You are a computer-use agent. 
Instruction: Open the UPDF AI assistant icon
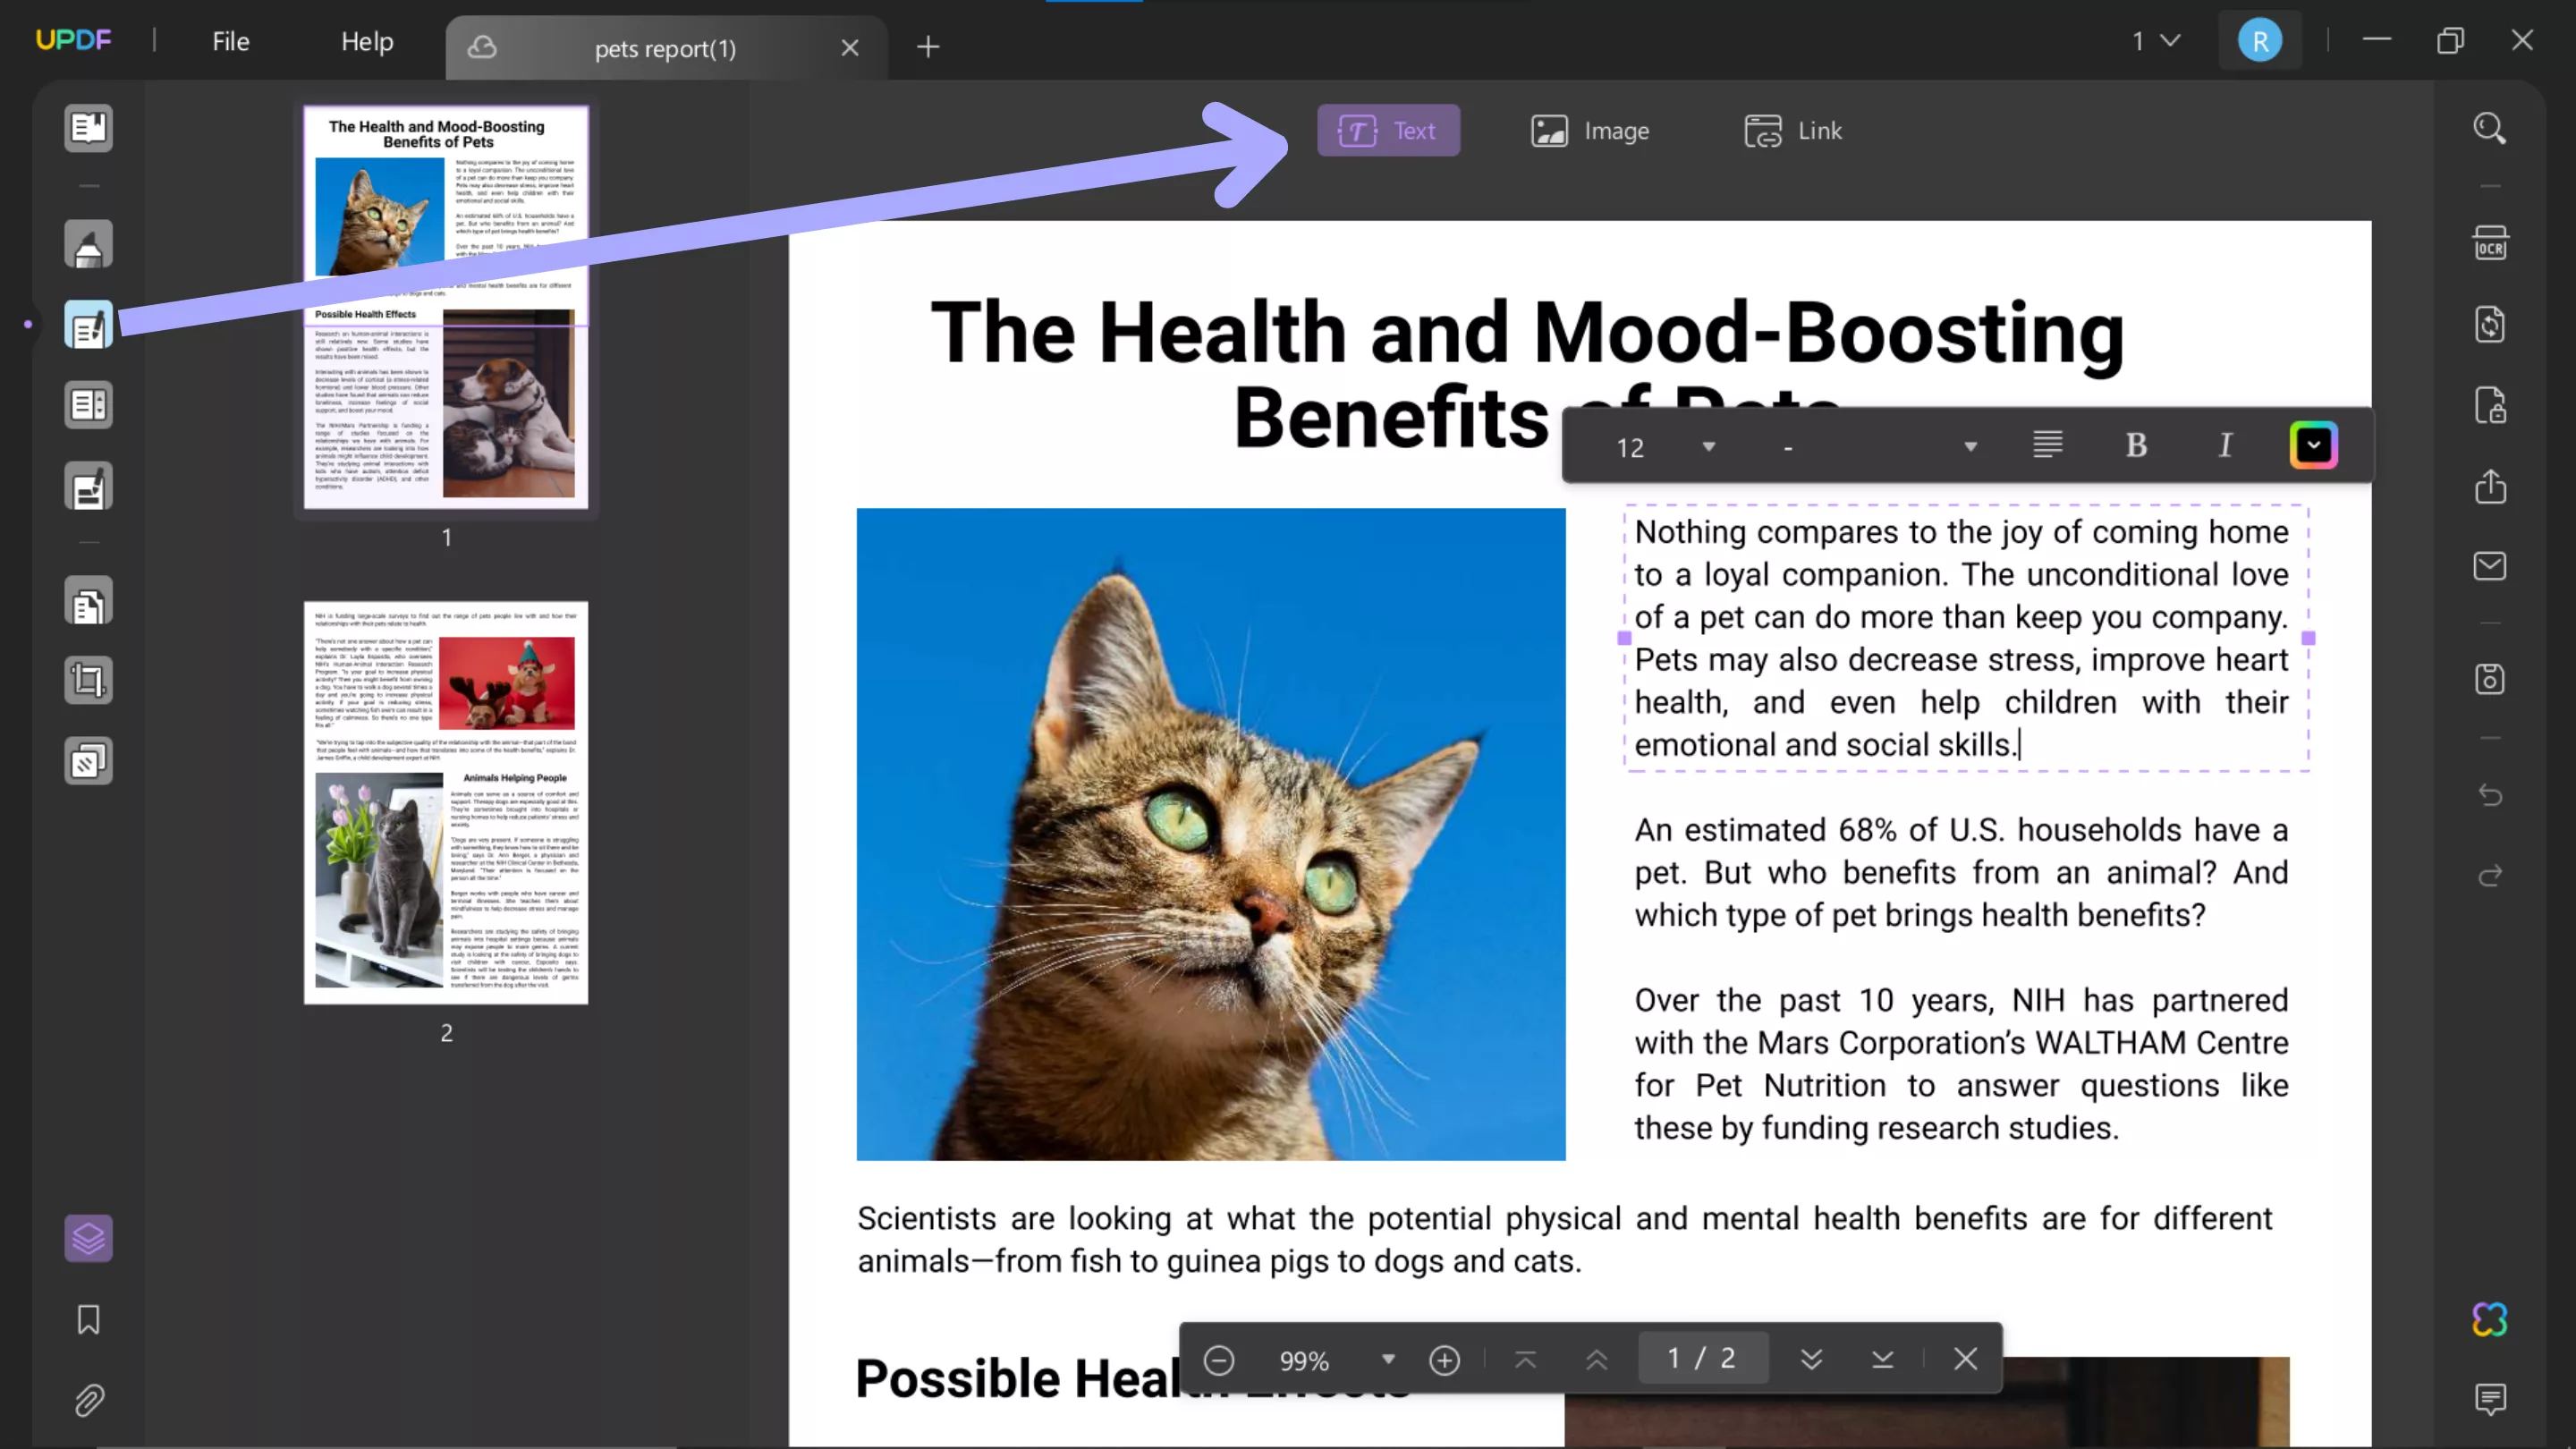tap(2489, 1319)
